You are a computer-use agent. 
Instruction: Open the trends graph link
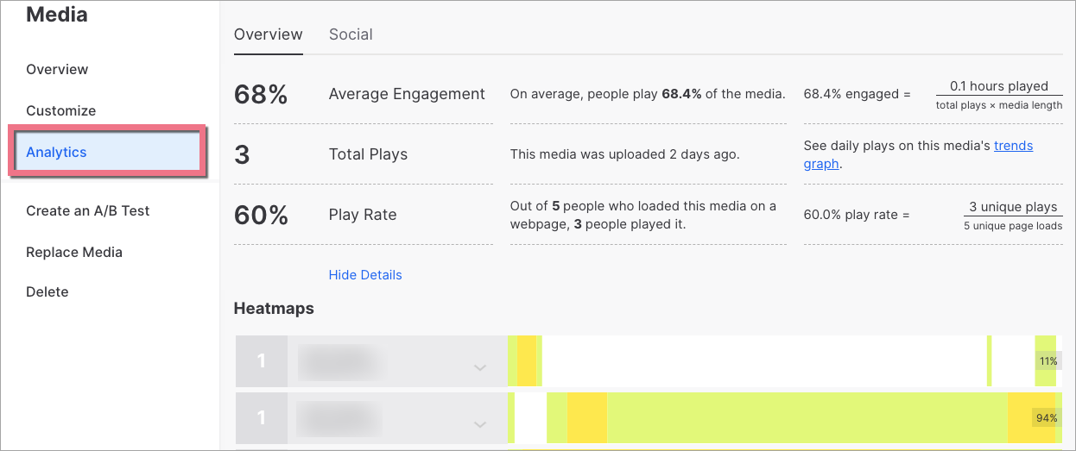coord(1012,146)
